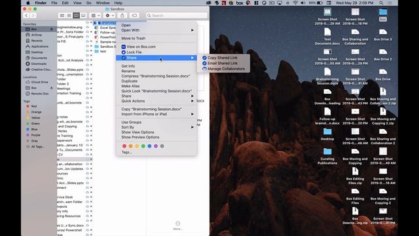Choose Copy Shared Link
419x236 pixels.
pyautogui.click(x=223, y=58)
